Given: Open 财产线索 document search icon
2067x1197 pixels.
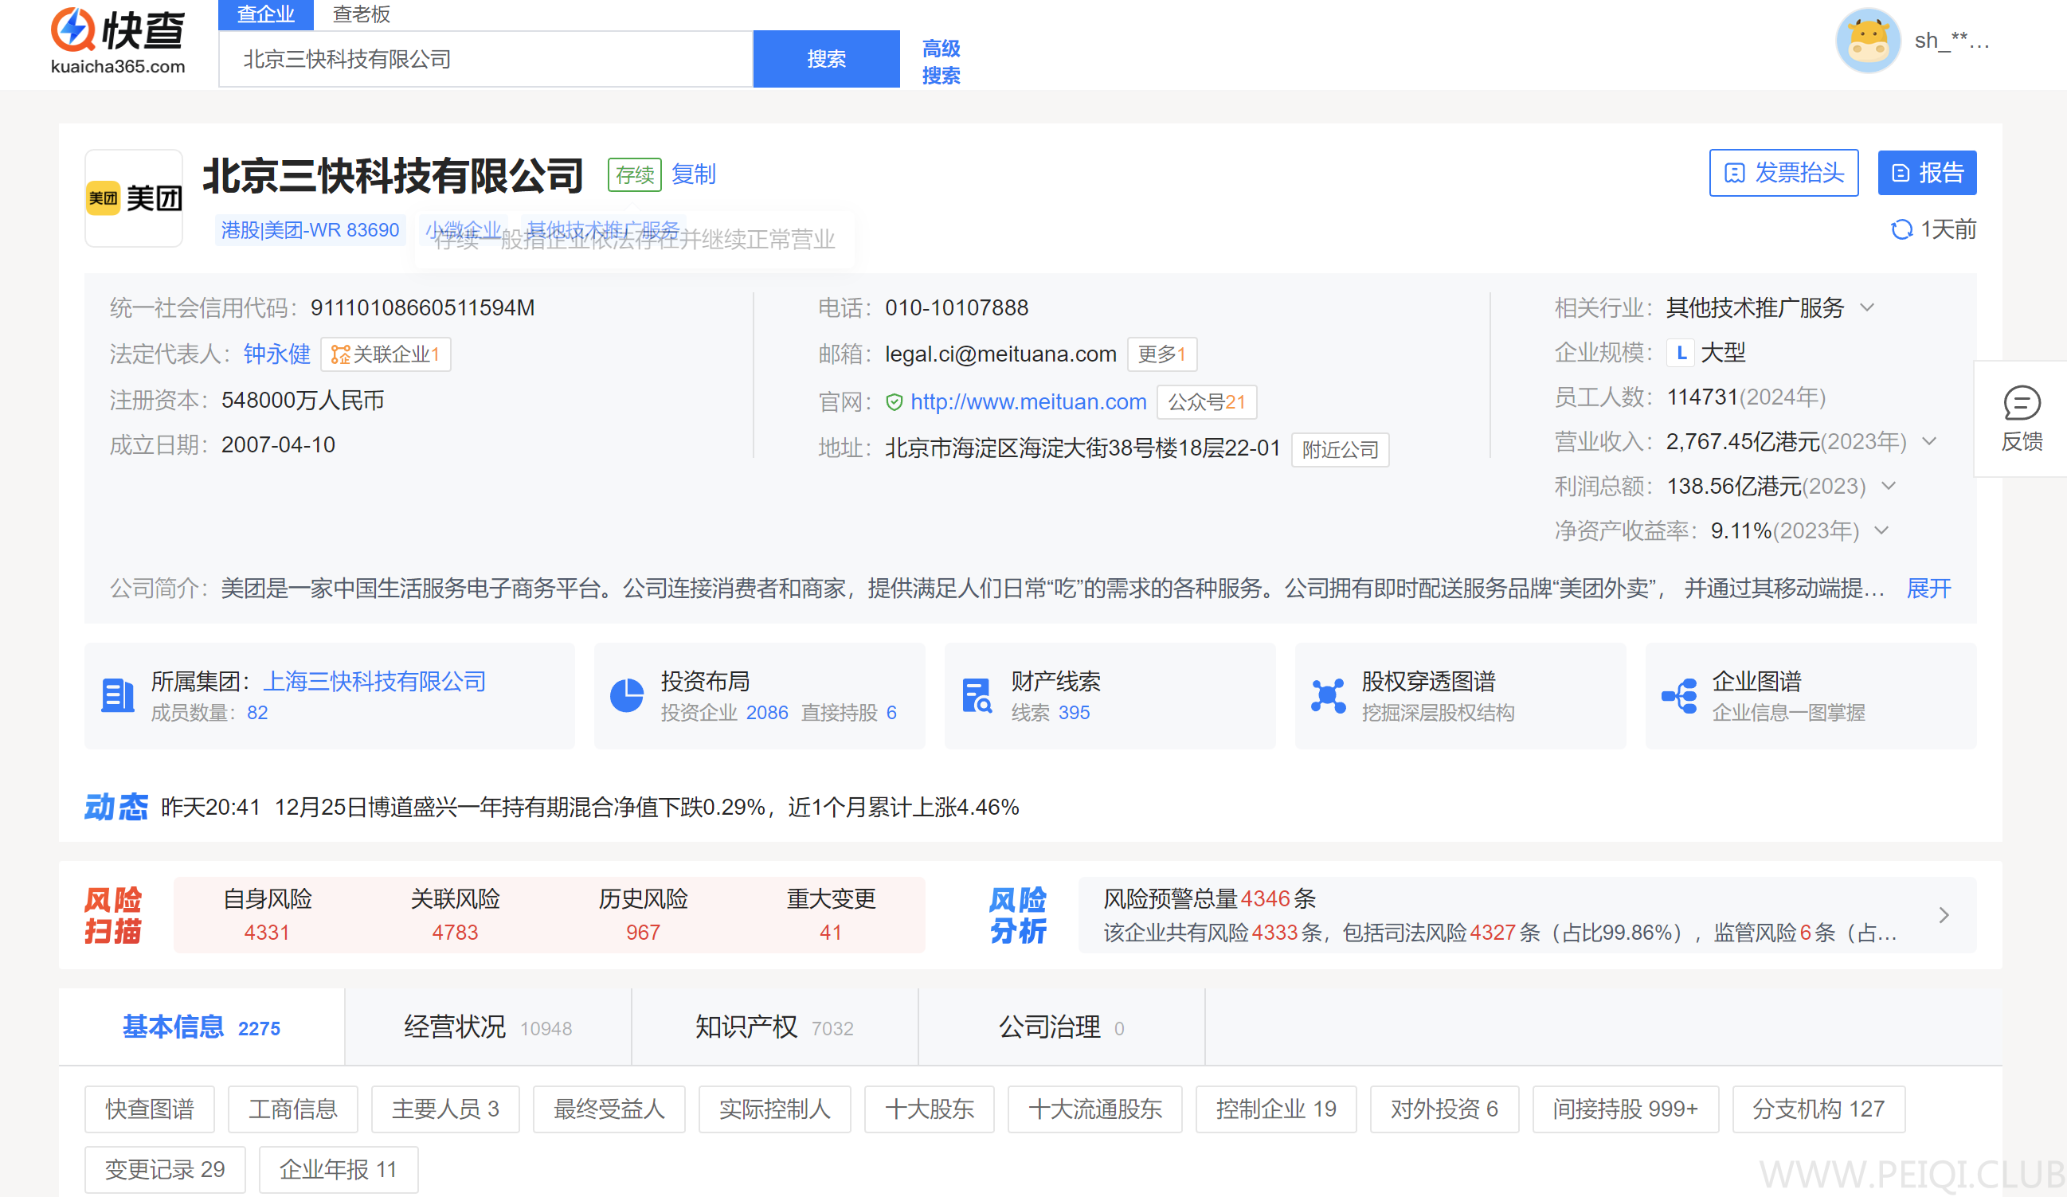Looking at the screenshot, I should click(x=976, y=696).
